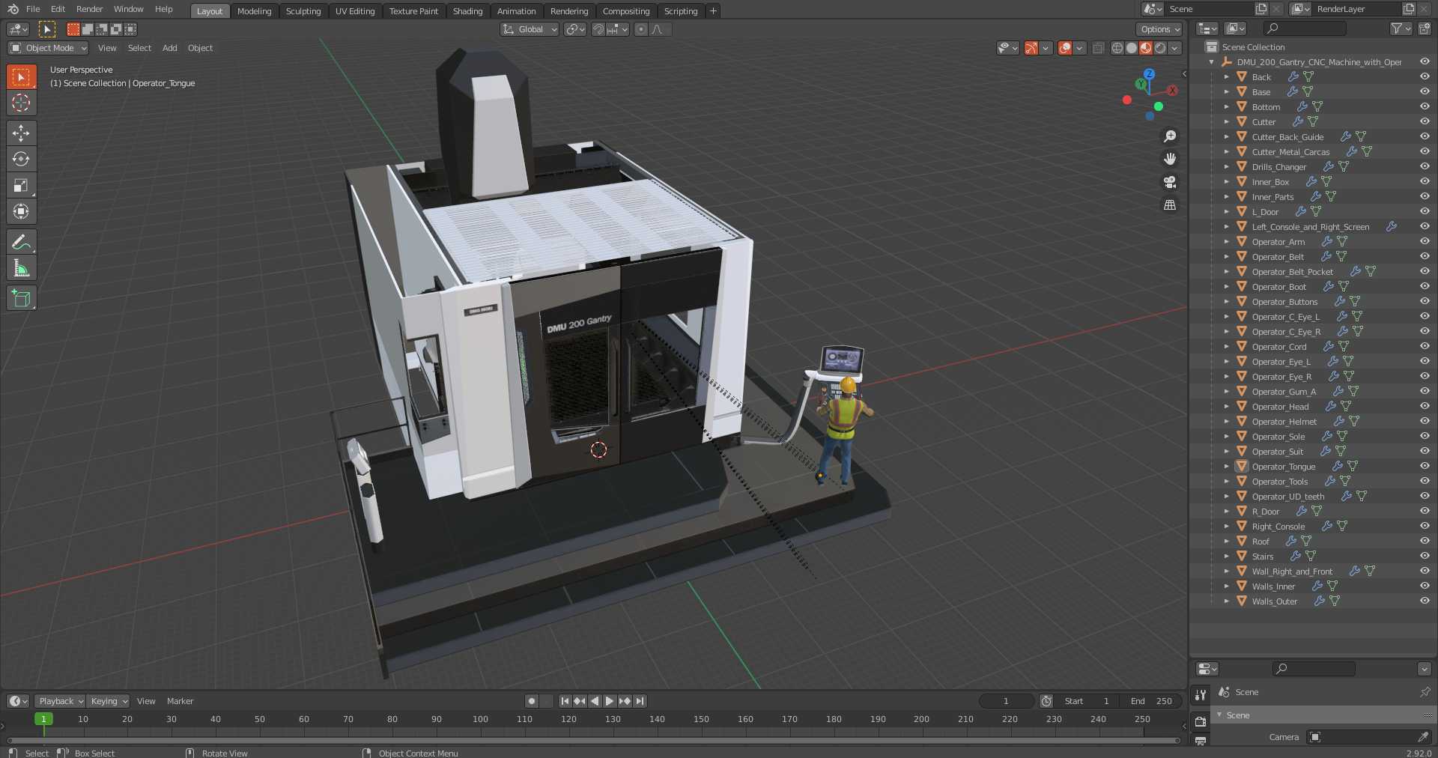Toggle X-ray viewport mode
Screen dimensions: 1438x758
1098,48
